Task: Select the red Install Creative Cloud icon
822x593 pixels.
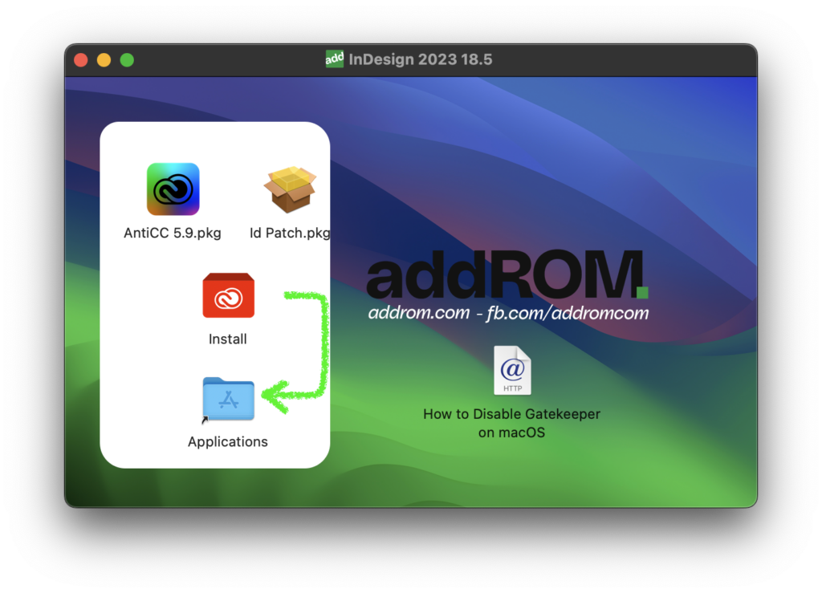Action: pos(229,295)
